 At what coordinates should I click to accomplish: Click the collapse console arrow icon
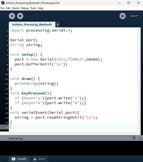pos(140,138)
